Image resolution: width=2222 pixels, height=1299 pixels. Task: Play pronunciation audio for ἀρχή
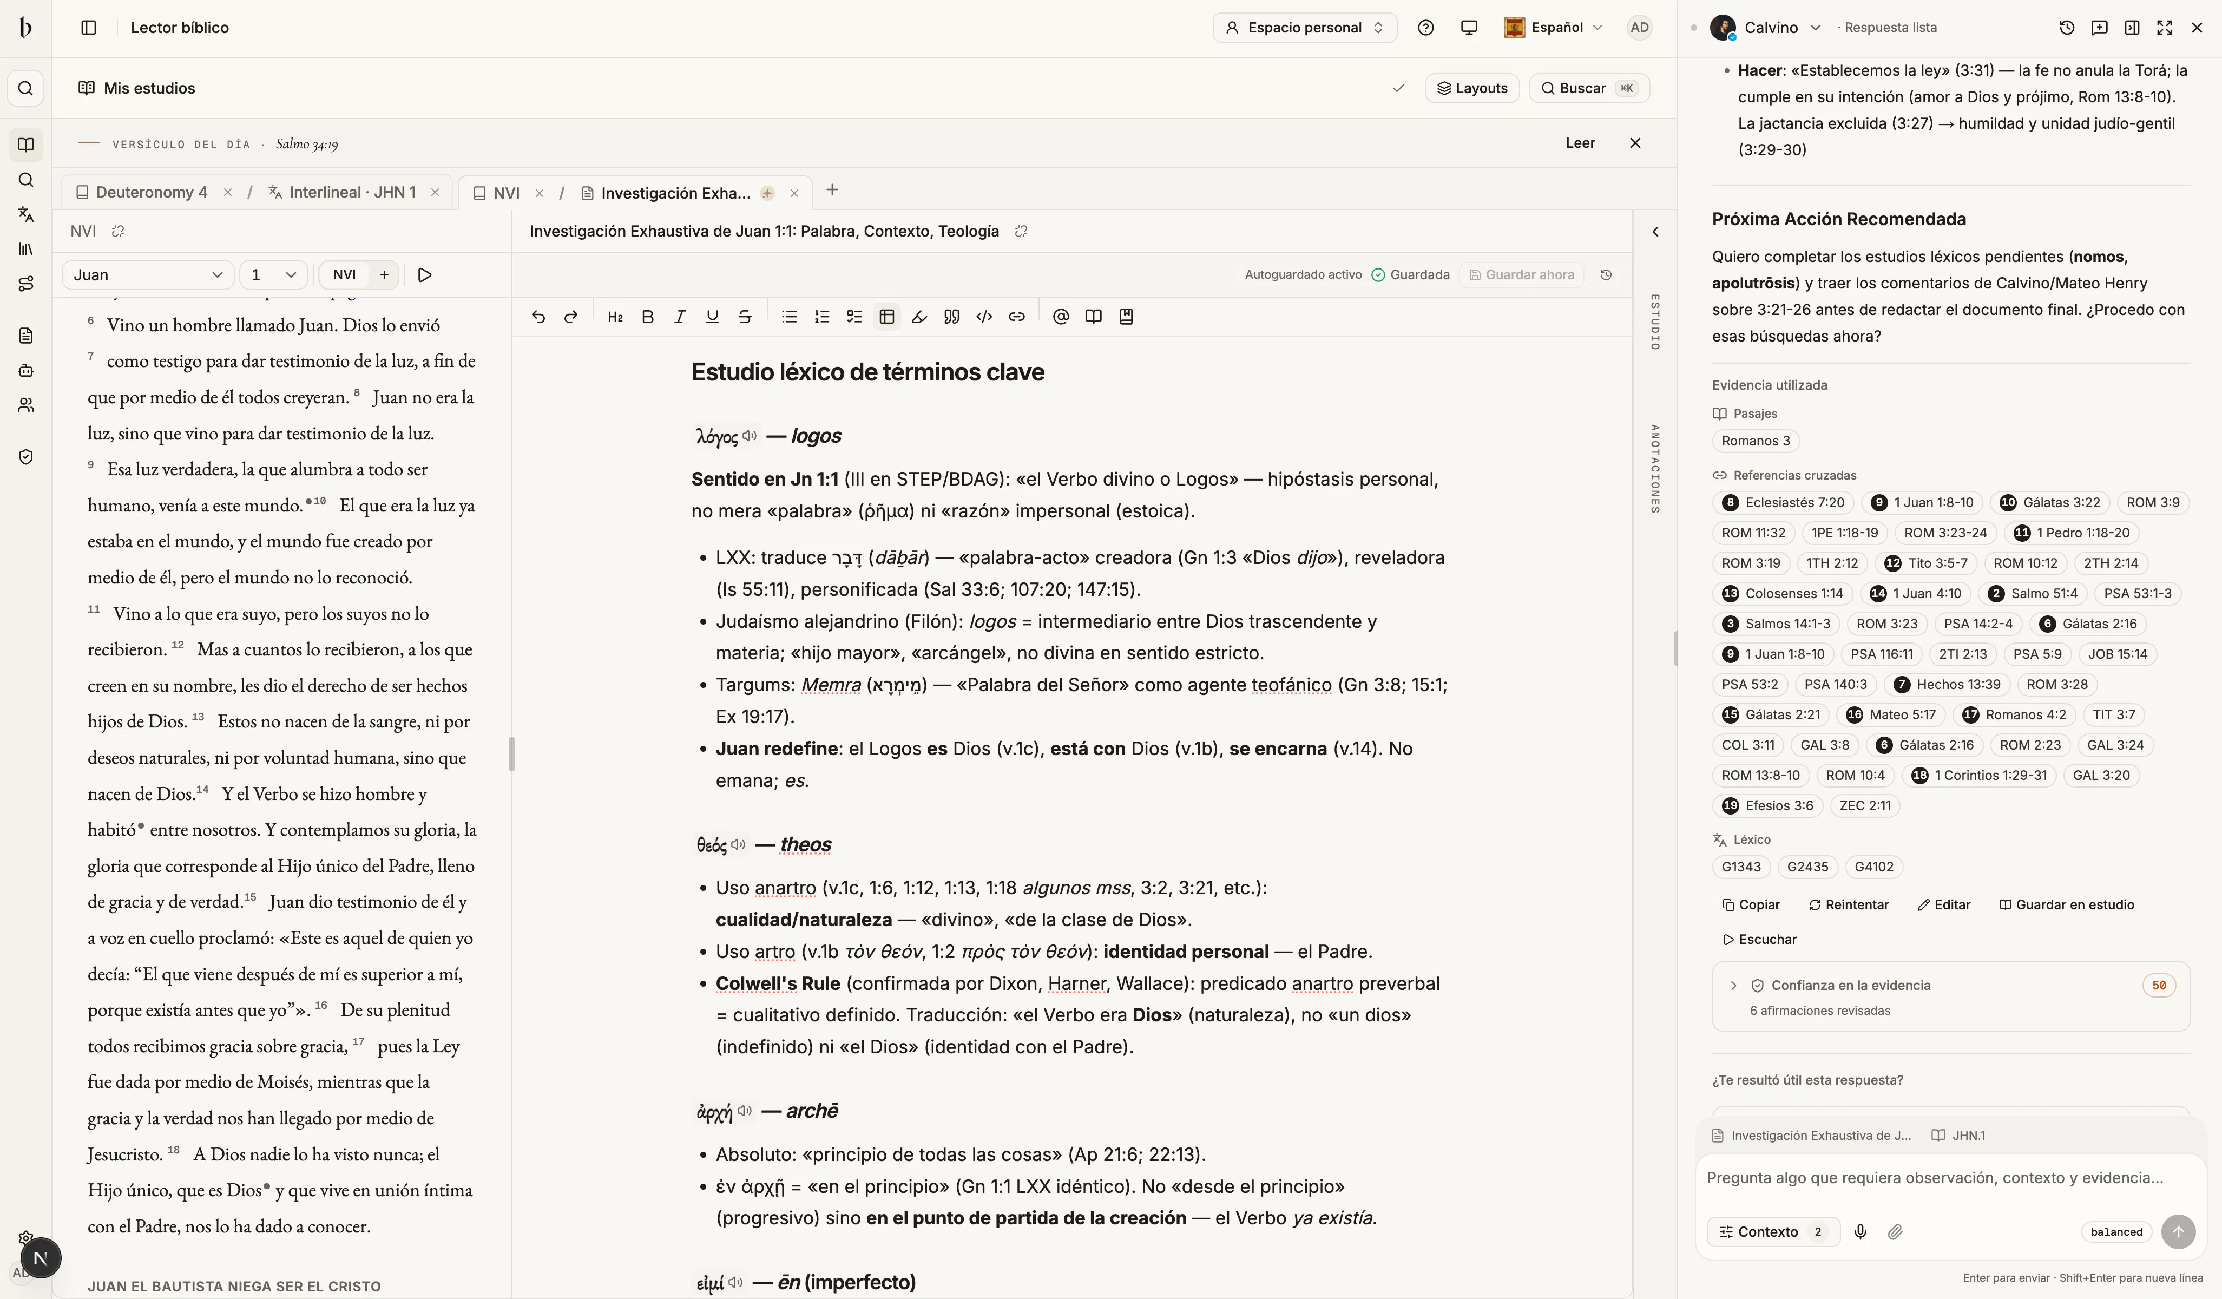click(744, 1110)
